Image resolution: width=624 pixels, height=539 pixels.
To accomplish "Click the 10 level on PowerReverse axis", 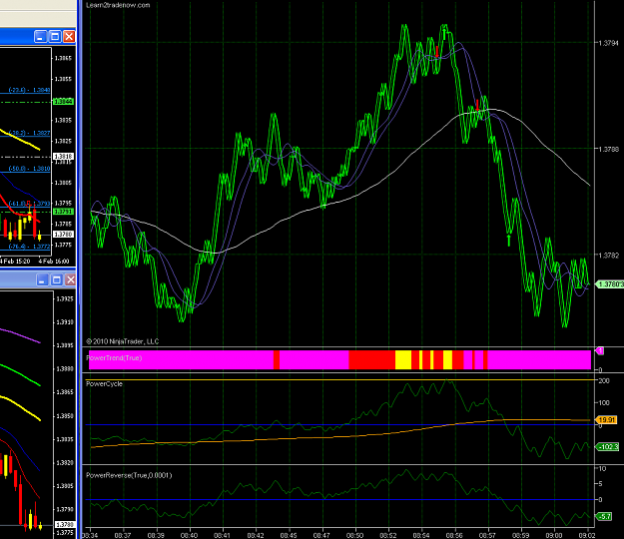I will tap(602, 468).
